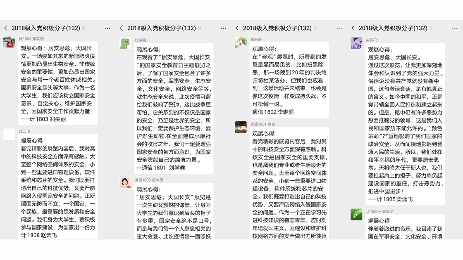Open the more menu in the rightmost chat panel
The height and width of the screenshot is (260, 463).
click(455, 28)
